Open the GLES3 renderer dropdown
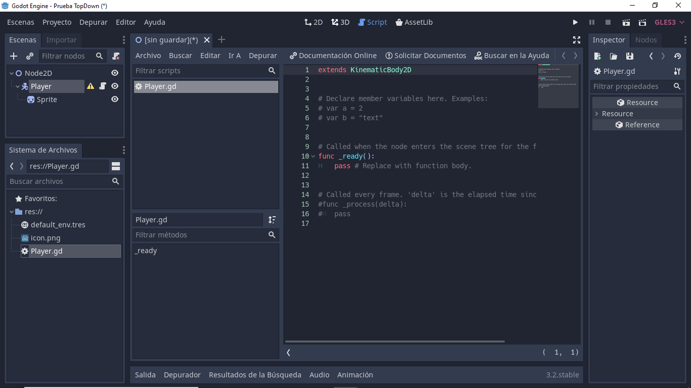The width and height of the screenshot is (691, 388). pos(669,22)
